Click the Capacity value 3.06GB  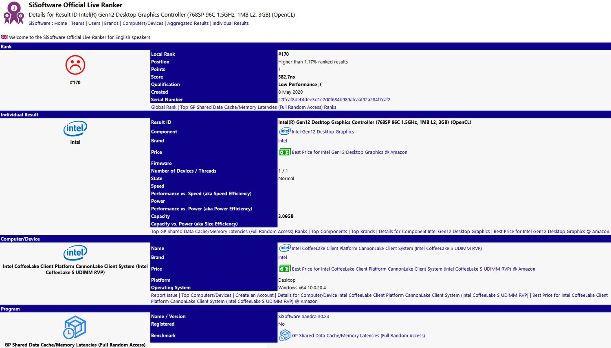click(286, 217)
